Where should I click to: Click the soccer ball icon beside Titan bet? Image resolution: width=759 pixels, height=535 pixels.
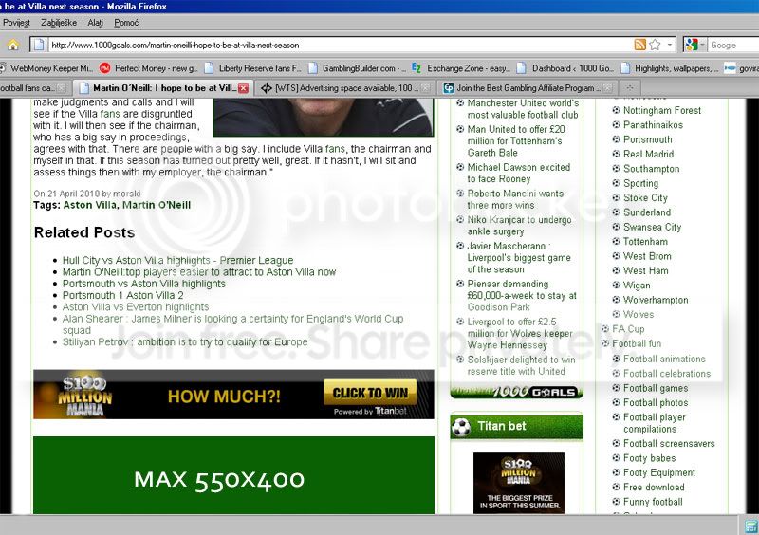[x=461, y=428]
